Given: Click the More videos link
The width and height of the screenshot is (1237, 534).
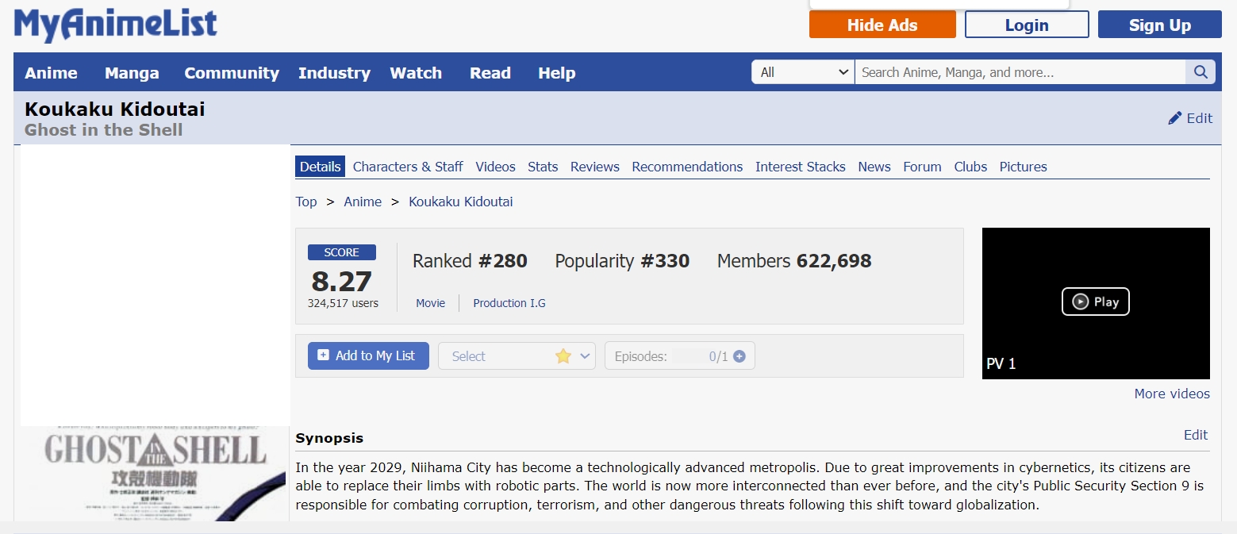Looking at the screenshot, I should pos(1172,394).
